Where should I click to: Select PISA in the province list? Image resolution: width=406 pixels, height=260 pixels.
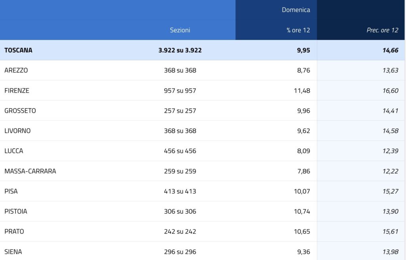pyautogui.click(x=11, y=191)
